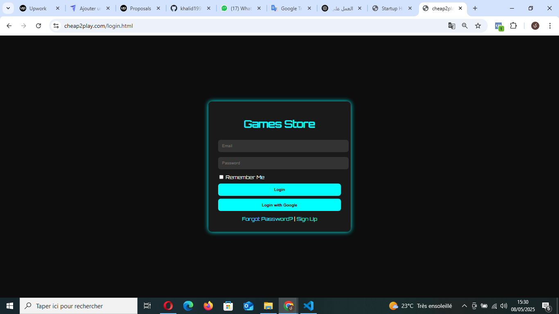Open Chrome's three-dot menu
Viewport: 559px width, 314px height.
tap(550, 26)
